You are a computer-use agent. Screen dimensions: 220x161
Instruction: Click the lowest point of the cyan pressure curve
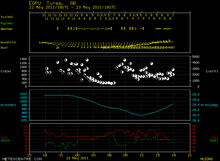pyautogui.click(x=141, y=115)
